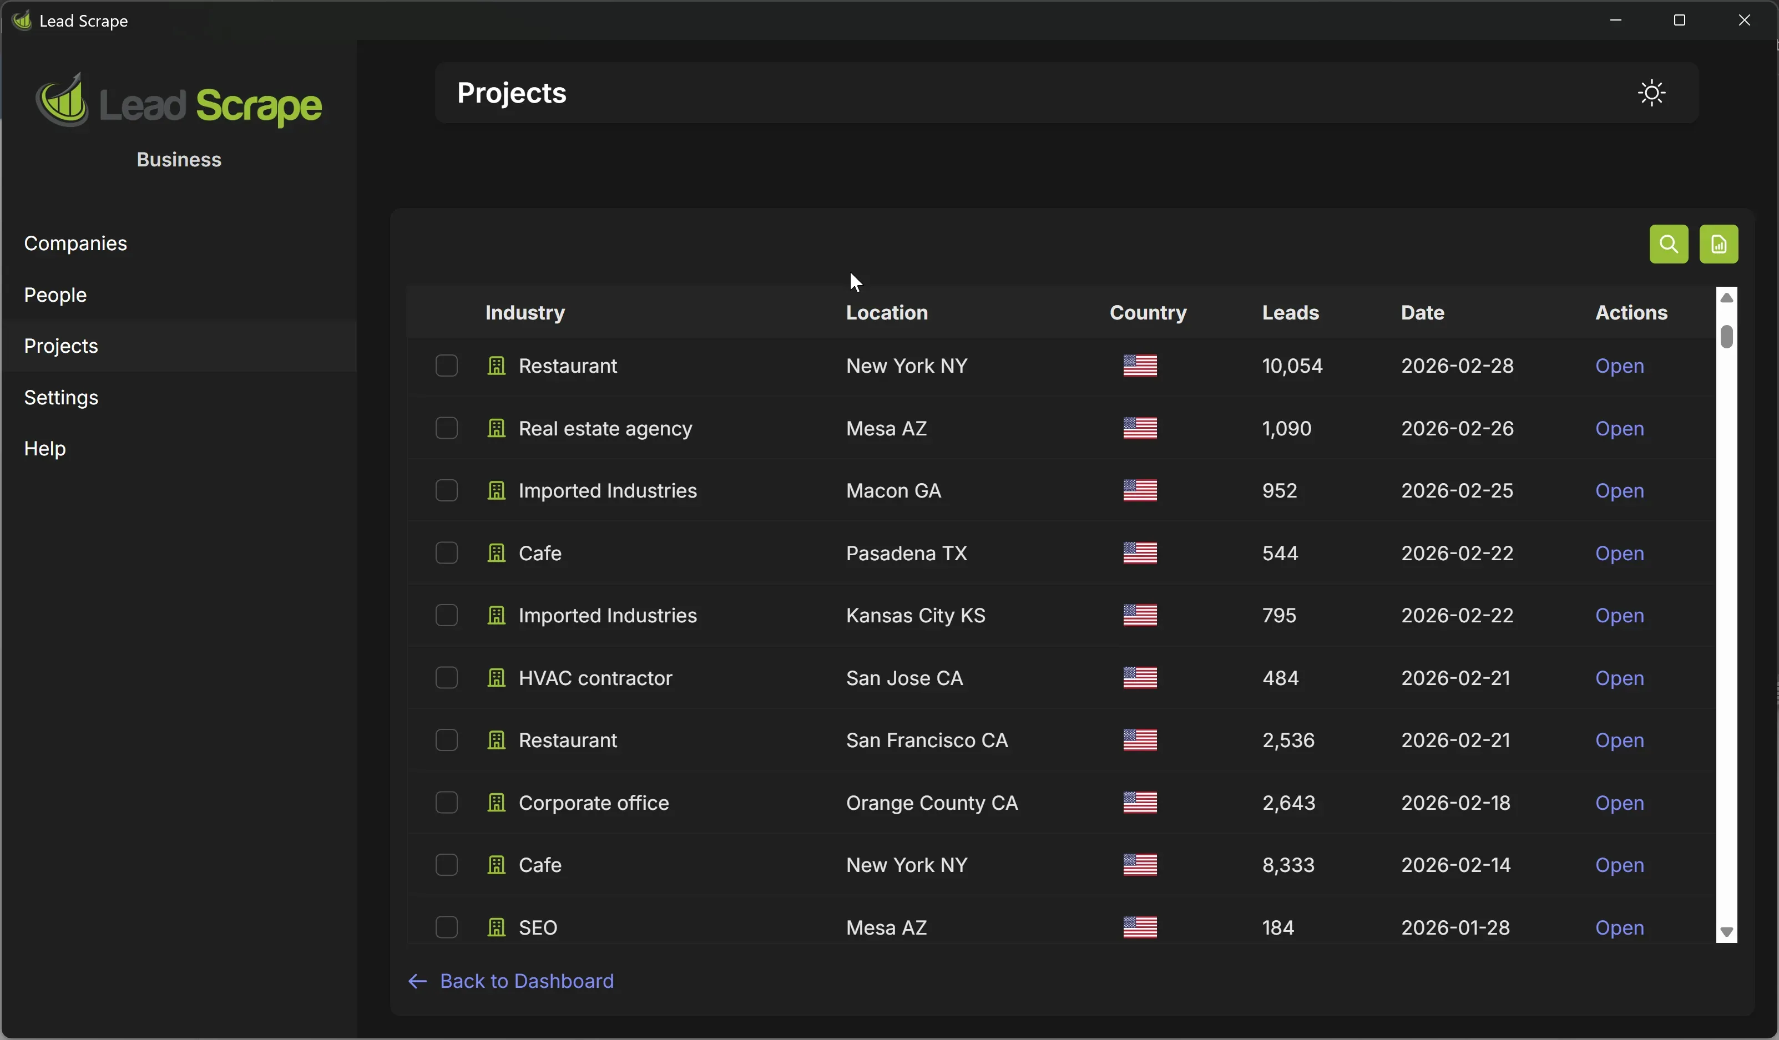Click the US flag in the Mesa AZ real estate row

[x=1139, y=428]
